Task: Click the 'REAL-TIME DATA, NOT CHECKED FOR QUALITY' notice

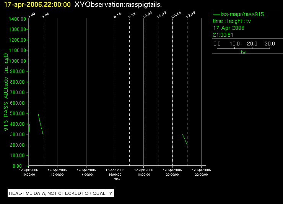Action: [x=61, y=193]
